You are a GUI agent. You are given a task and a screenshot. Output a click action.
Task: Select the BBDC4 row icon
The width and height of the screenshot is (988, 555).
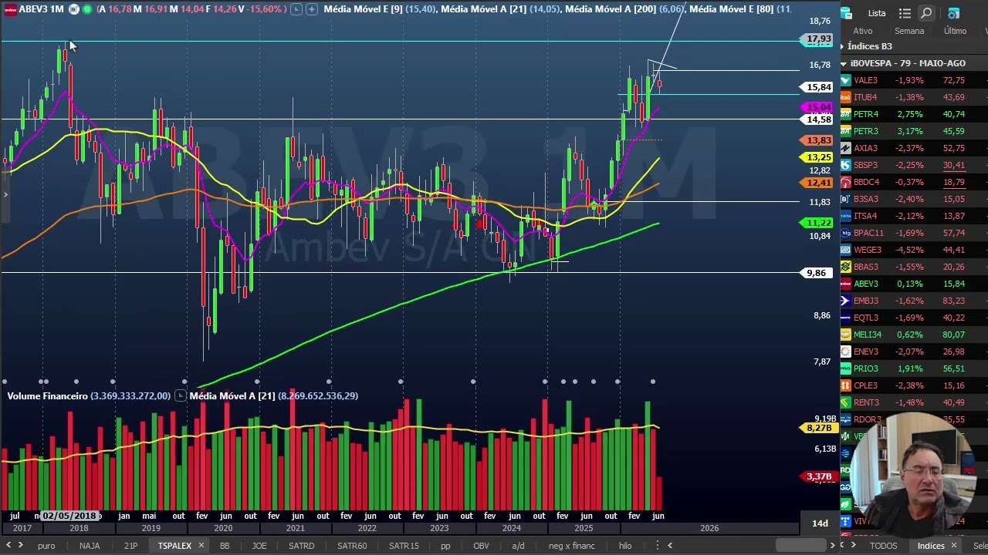point(846,182)
